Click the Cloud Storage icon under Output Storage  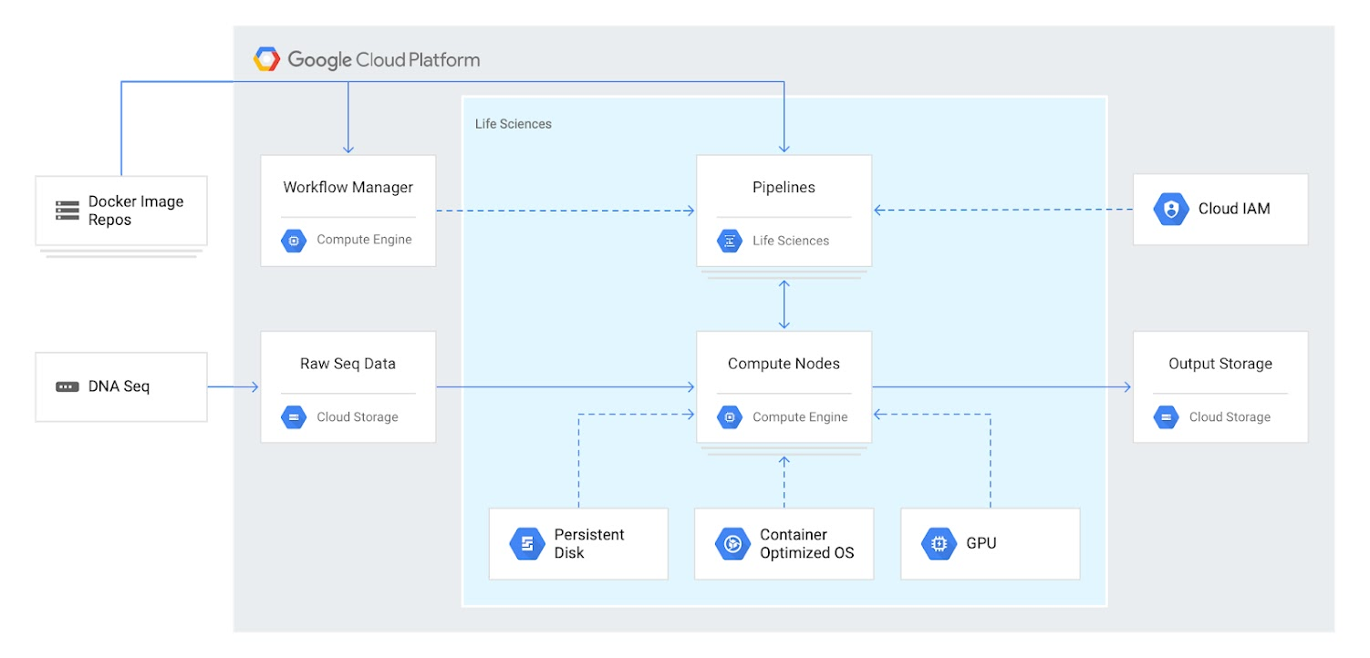click(1166, 417)
